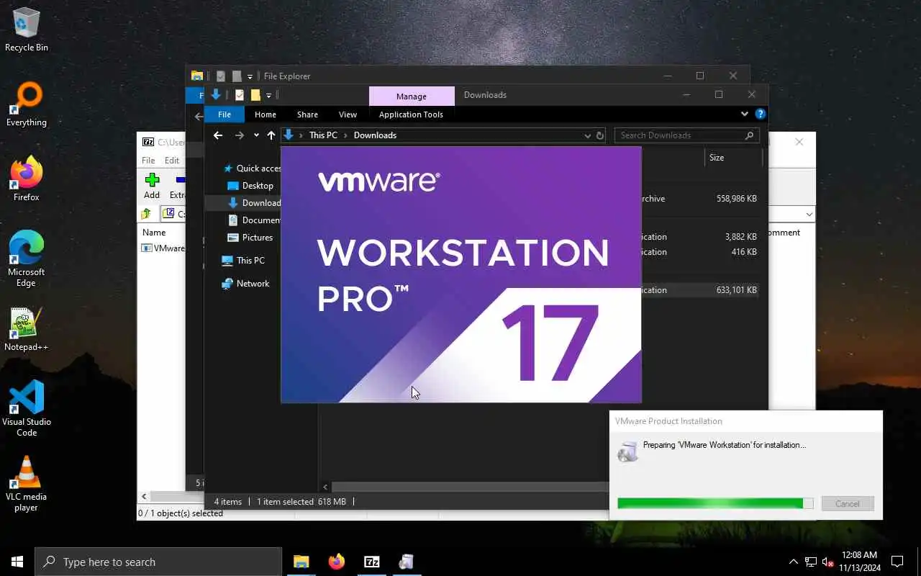The height and width of the screenshot is (576, 921).
Task: Open 7-Zip path dropdown arrow
Action: pos(809,214)
